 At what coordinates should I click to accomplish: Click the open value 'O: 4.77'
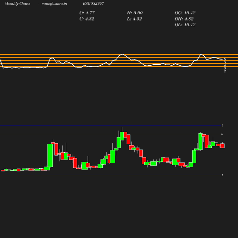point(87,13)
